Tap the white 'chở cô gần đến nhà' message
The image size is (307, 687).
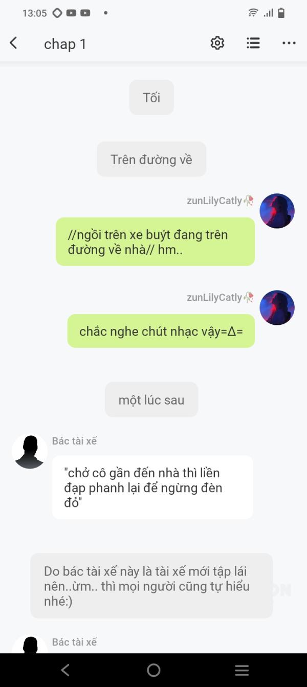[152, 487]
